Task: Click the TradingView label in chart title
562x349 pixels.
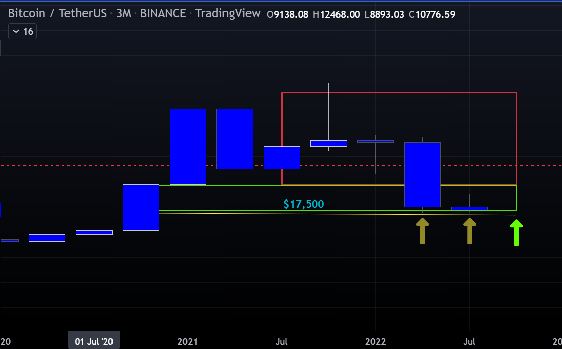Action: coord(228,13)
